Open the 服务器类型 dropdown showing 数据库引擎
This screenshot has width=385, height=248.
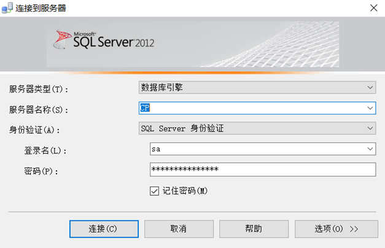tap(257, 88)
